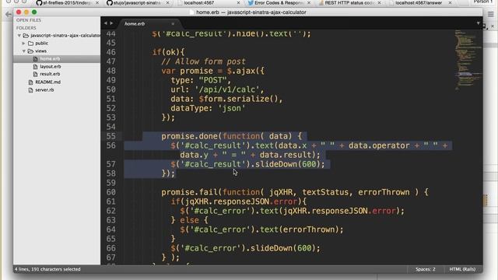Click line number 55 in the gutter
The height and width of the screenshot is (280, 498).
[x=111, y=136]
